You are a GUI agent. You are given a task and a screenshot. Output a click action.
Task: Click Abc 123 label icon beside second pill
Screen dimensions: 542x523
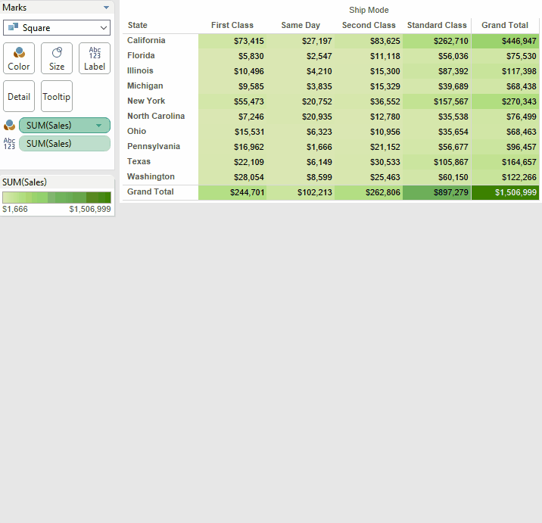[9, 143]
